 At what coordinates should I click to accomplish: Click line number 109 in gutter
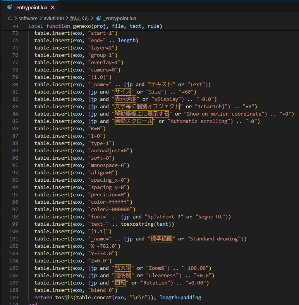click(14, 298)
